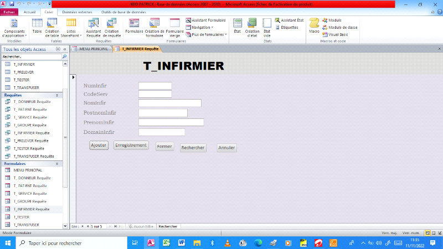Expand Plus de formulaires dropdown

tap(206, 34)
